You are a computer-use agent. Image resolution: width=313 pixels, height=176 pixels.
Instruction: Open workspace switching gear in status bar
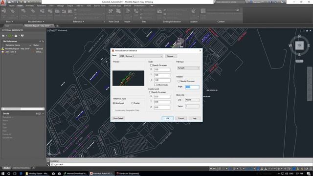coord(279,169)
